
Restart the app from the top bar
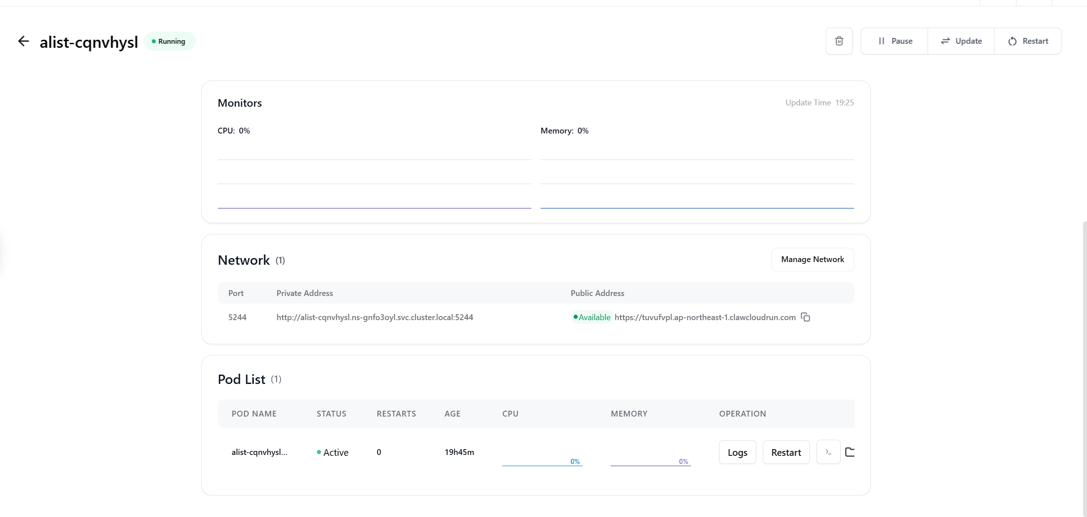[1028, 41]
